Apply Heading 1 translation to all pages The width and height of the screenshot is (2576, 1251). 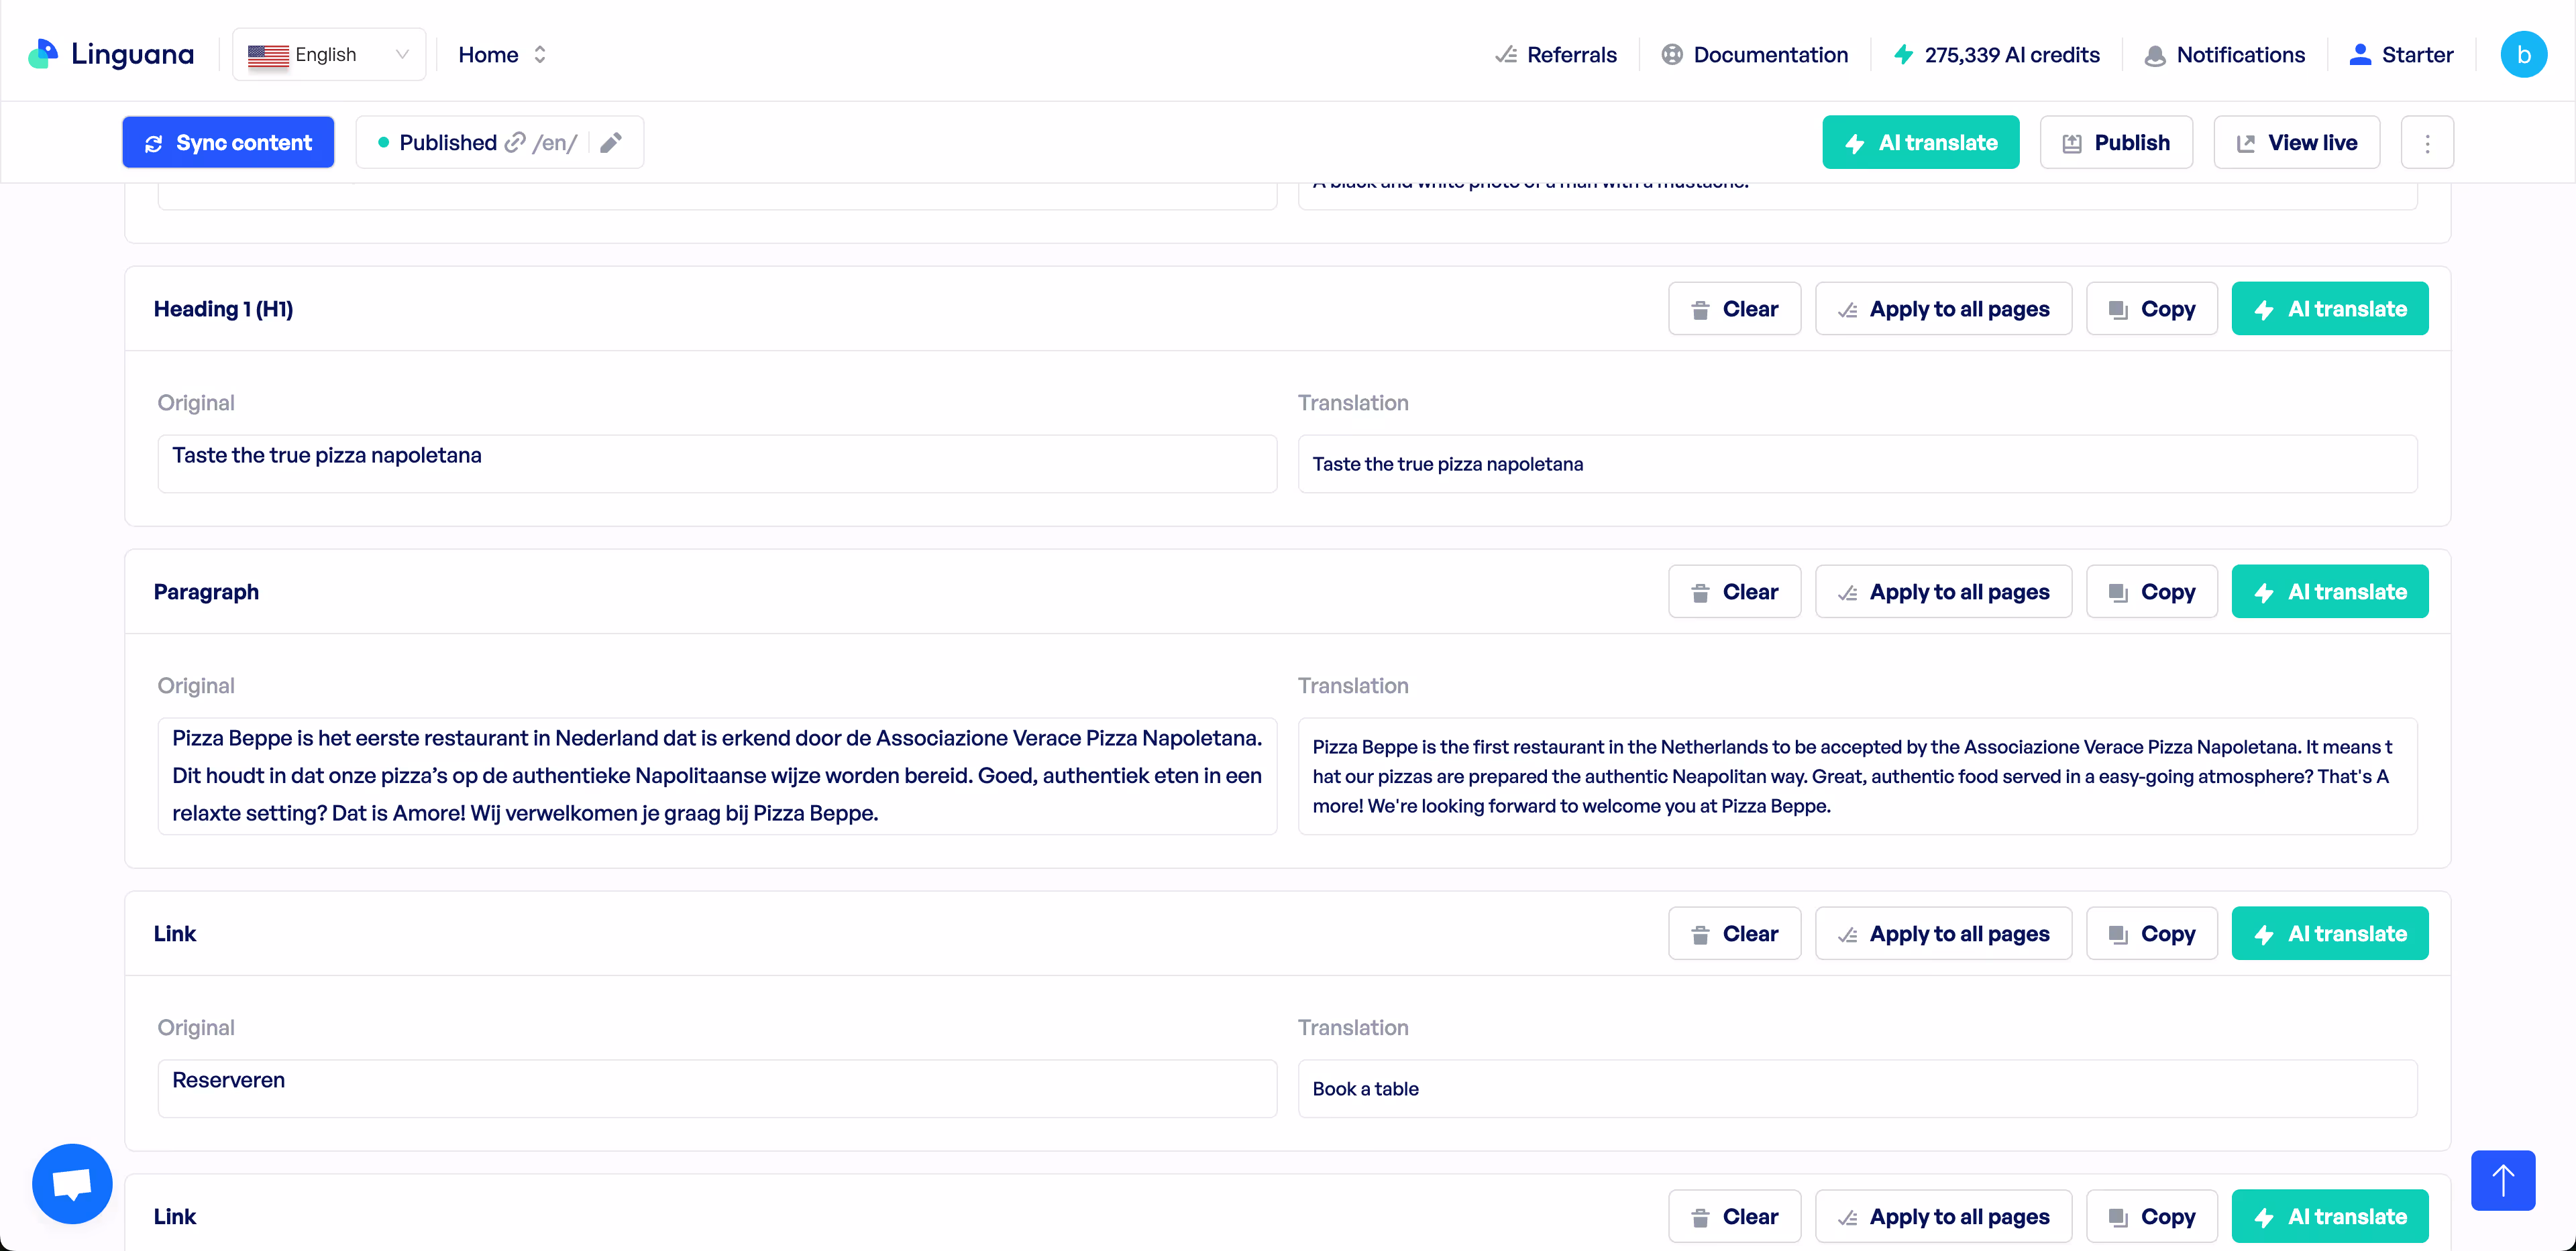pyautogui.click(x=1943, y=309)
